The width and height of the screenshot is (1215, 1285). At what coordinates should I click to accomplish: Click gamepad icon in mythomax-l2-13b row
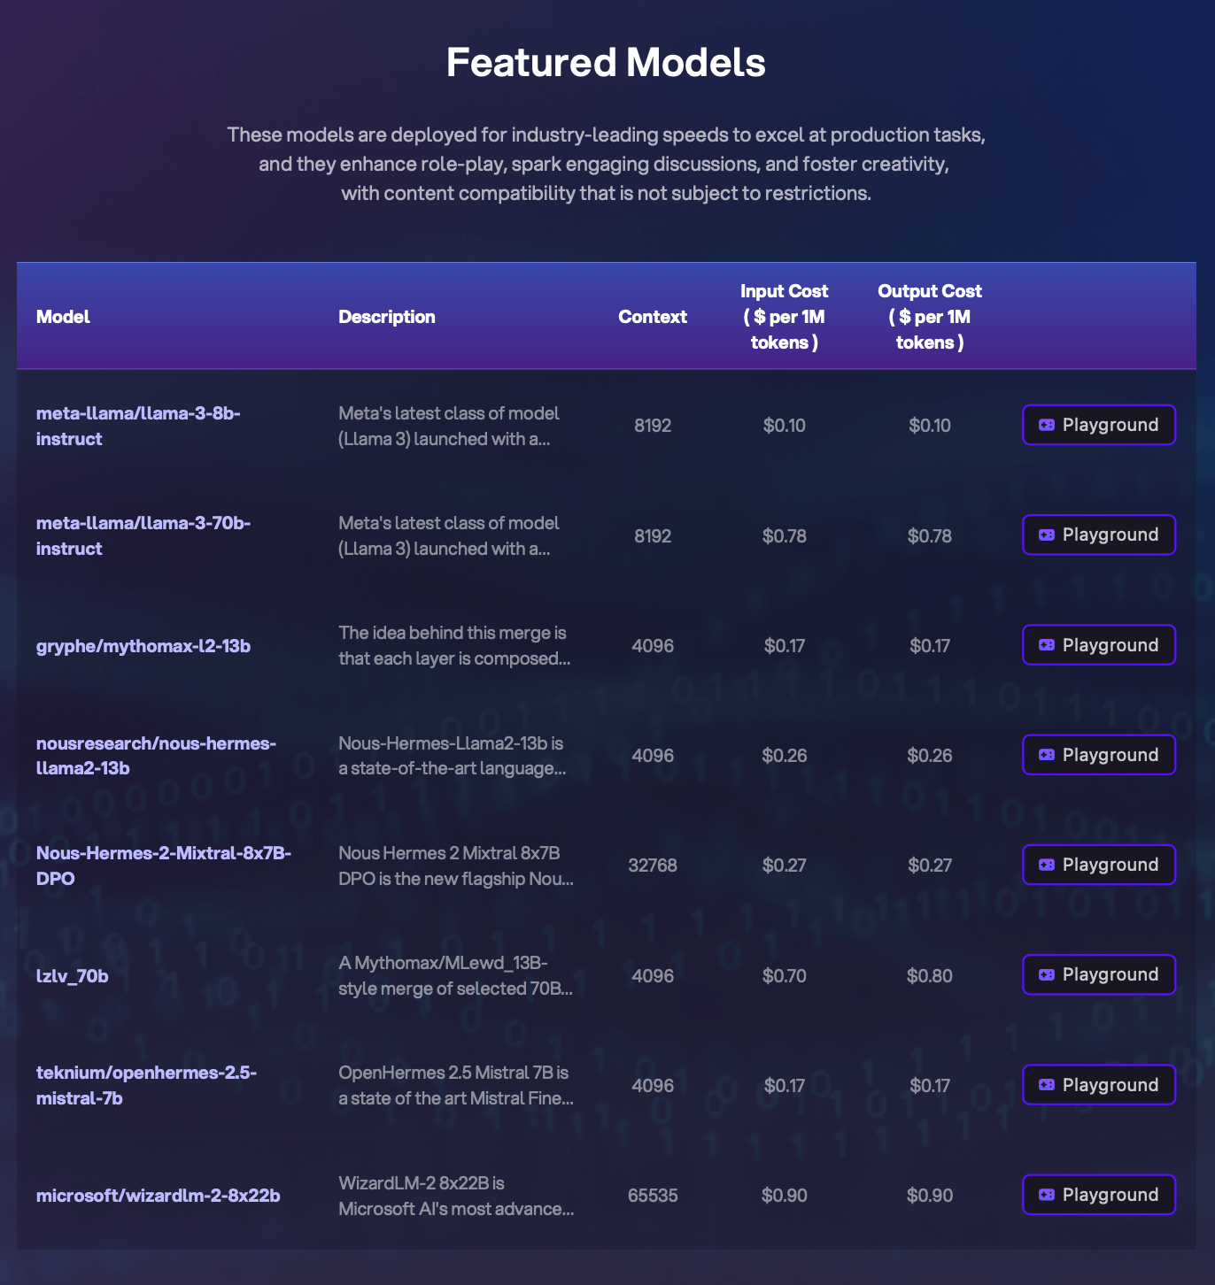coord(1046,645)
